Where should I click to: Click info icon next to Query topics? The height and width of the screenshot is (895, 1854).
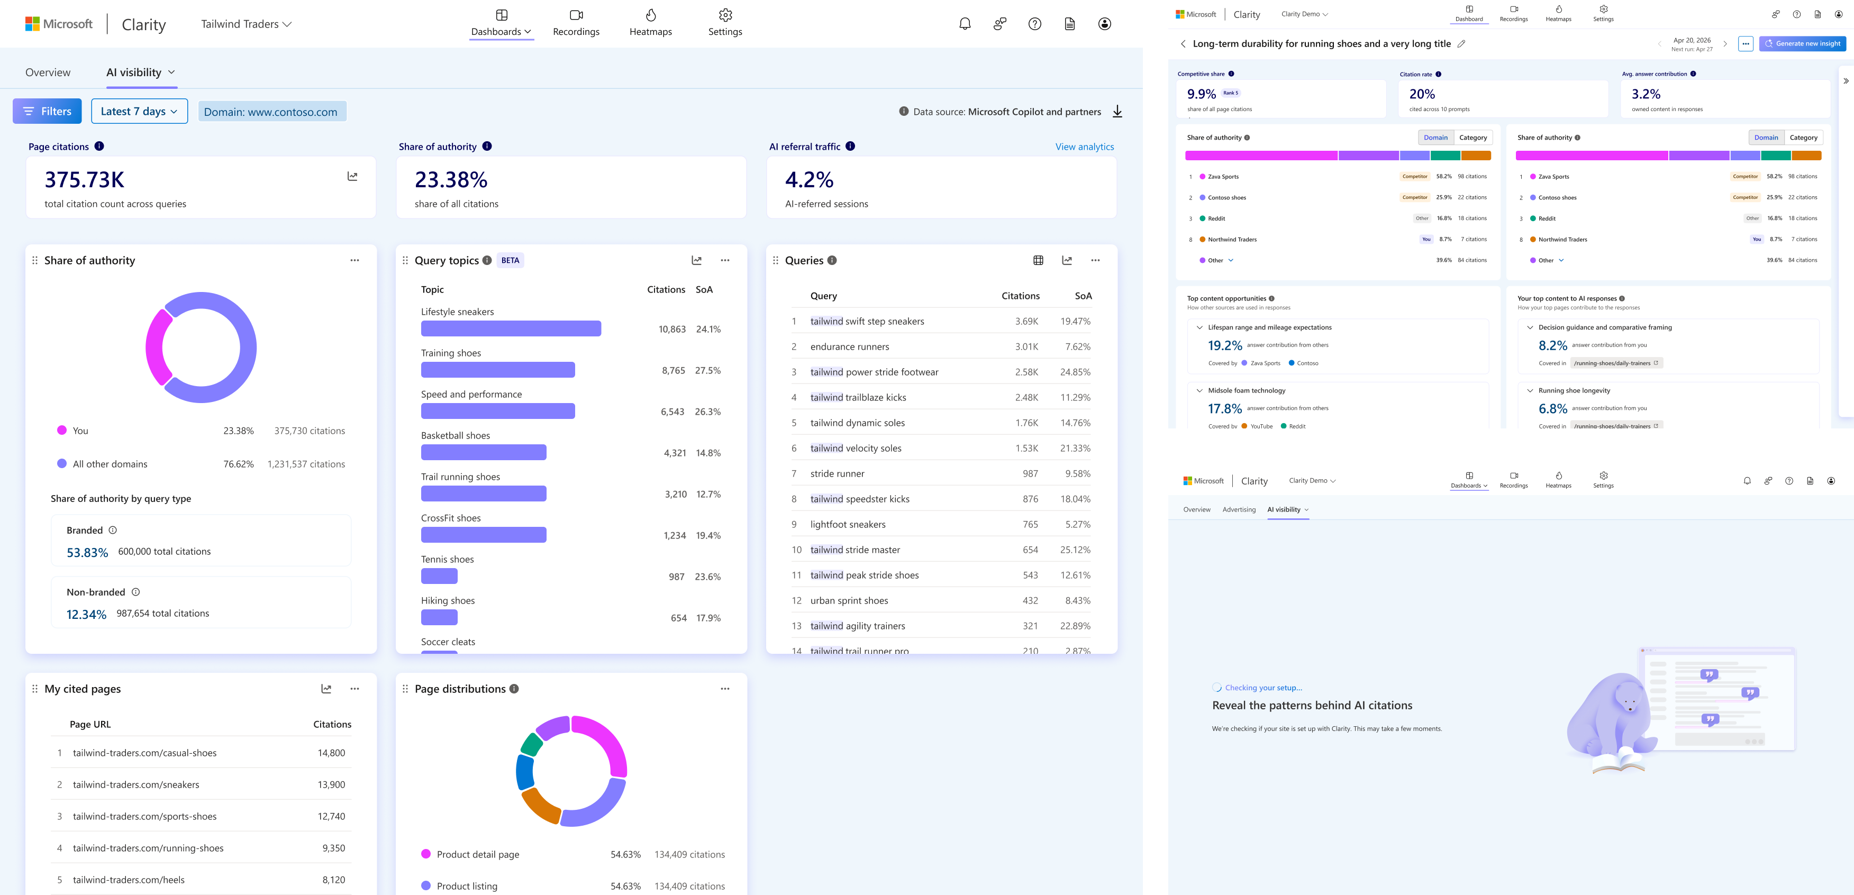click(487, 260)
